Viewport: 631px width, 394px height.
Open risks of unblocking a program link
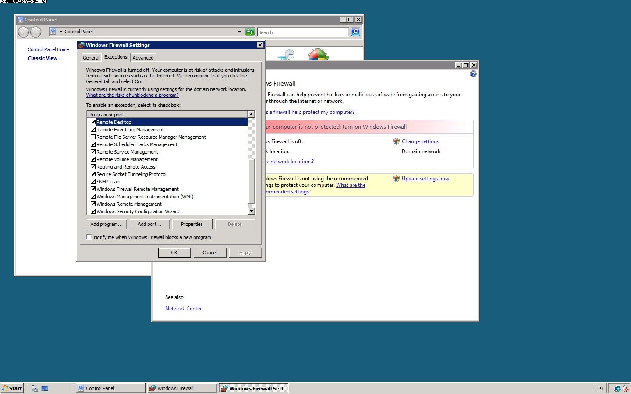(132, 95)
